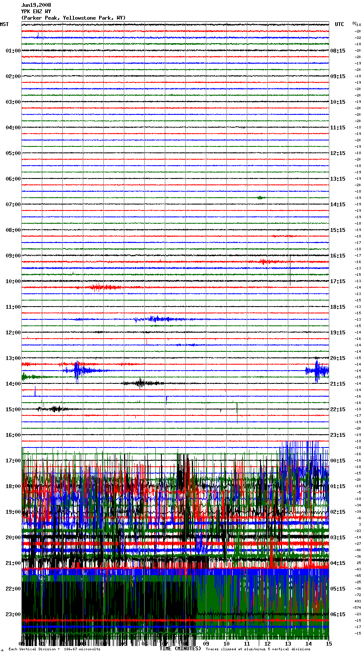Select the 02:00 MST time label

pos(13,76)
